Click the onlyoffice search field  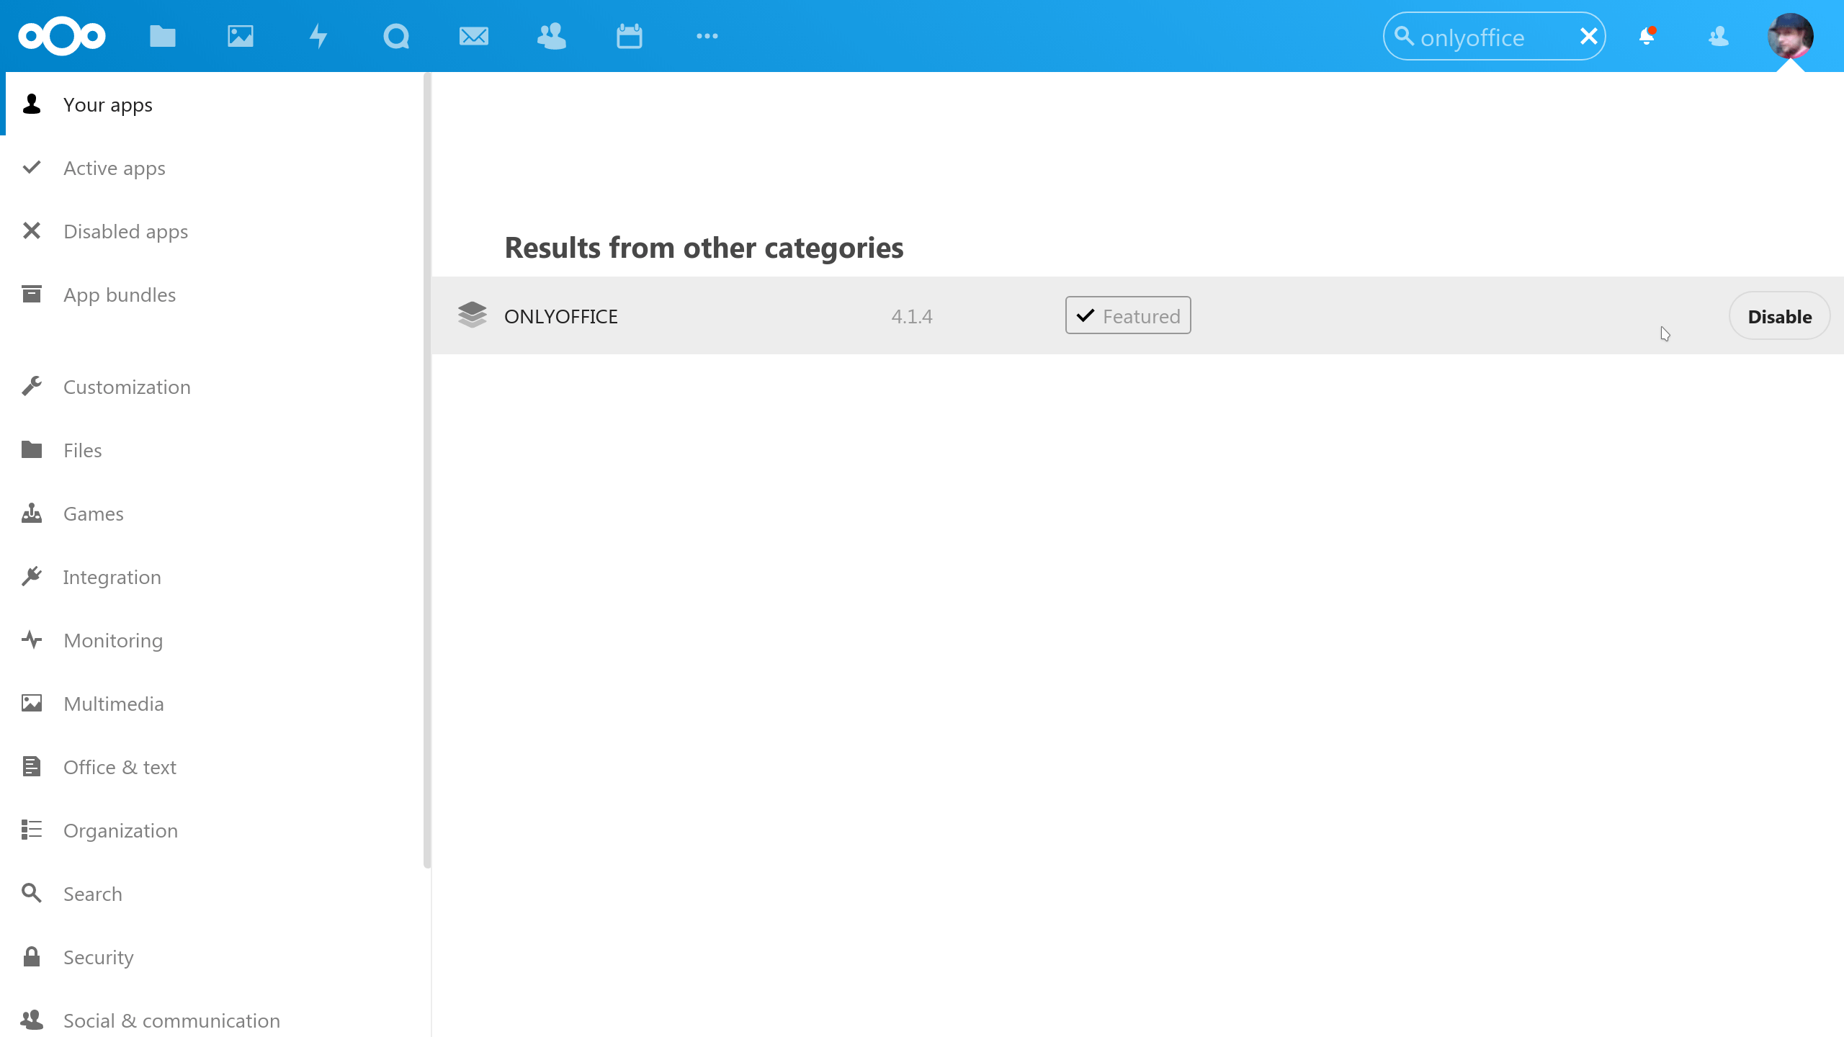click(1494, 37)
